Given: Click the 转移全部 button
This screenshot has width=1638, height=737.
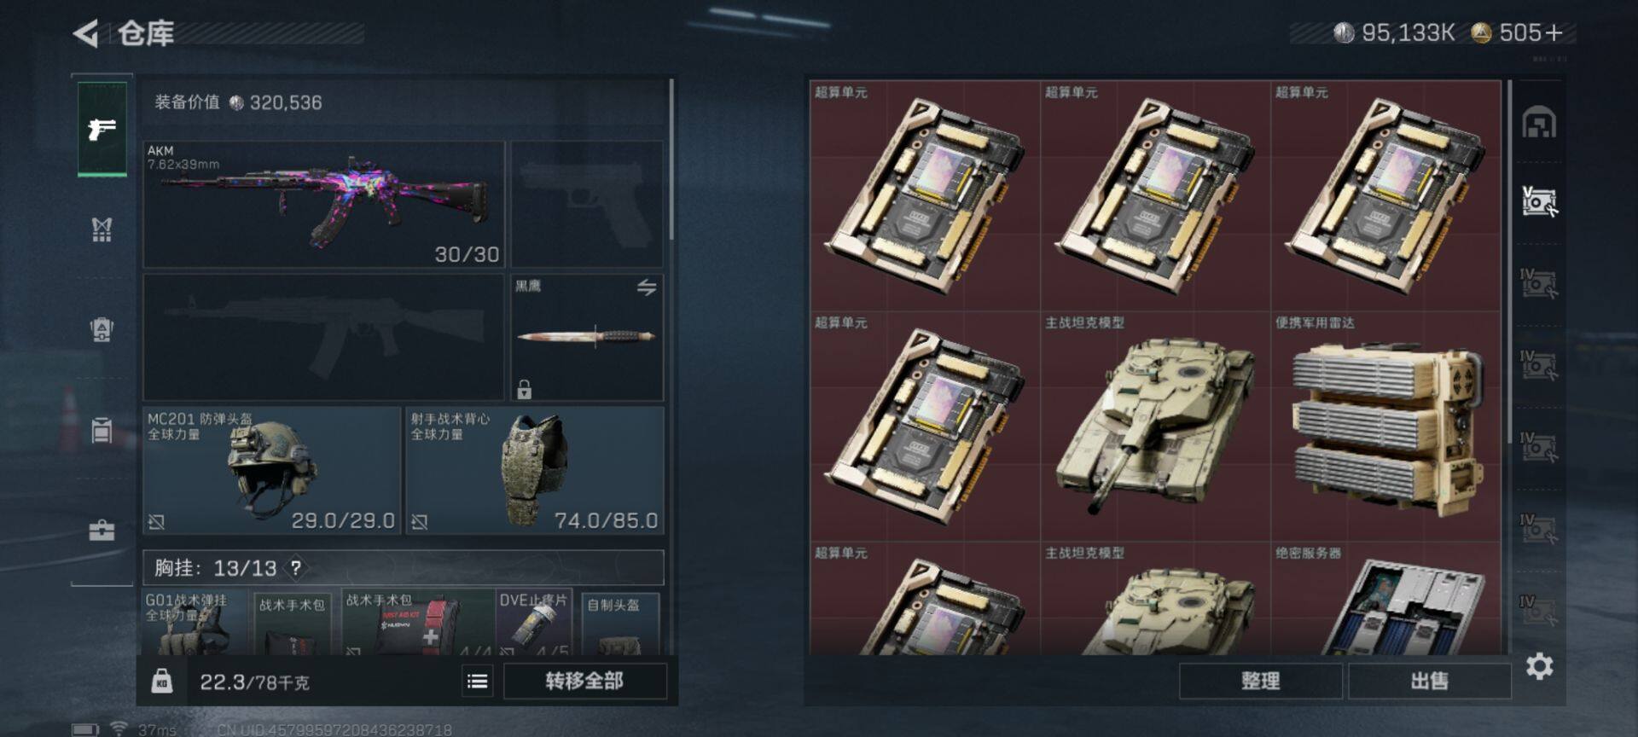Looking at the screenshot, I should pos(585,681).
